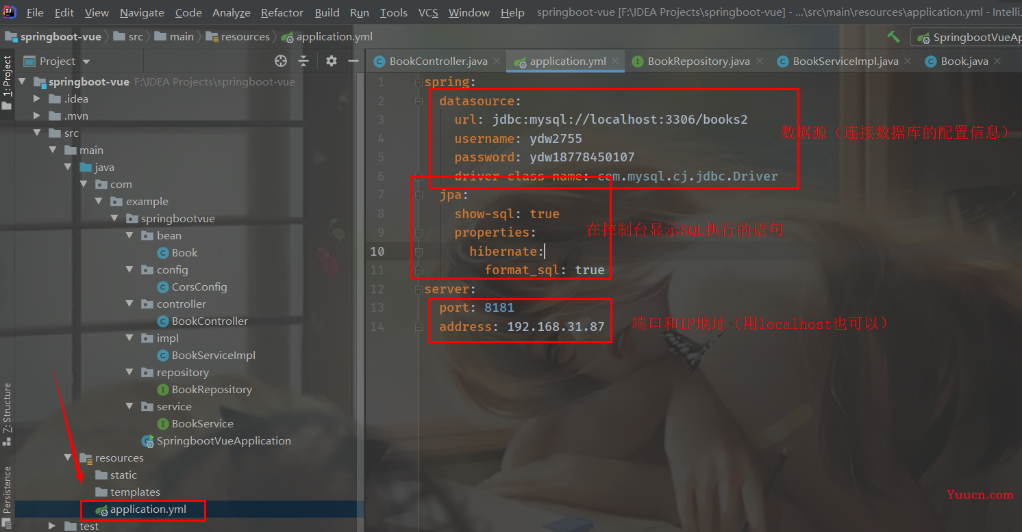Open the Edit menu

point(64,12)
